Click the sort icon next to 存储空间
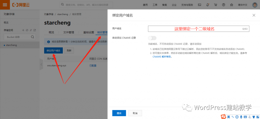The width and height of the screenshot is (260, 119). (31, 30)
